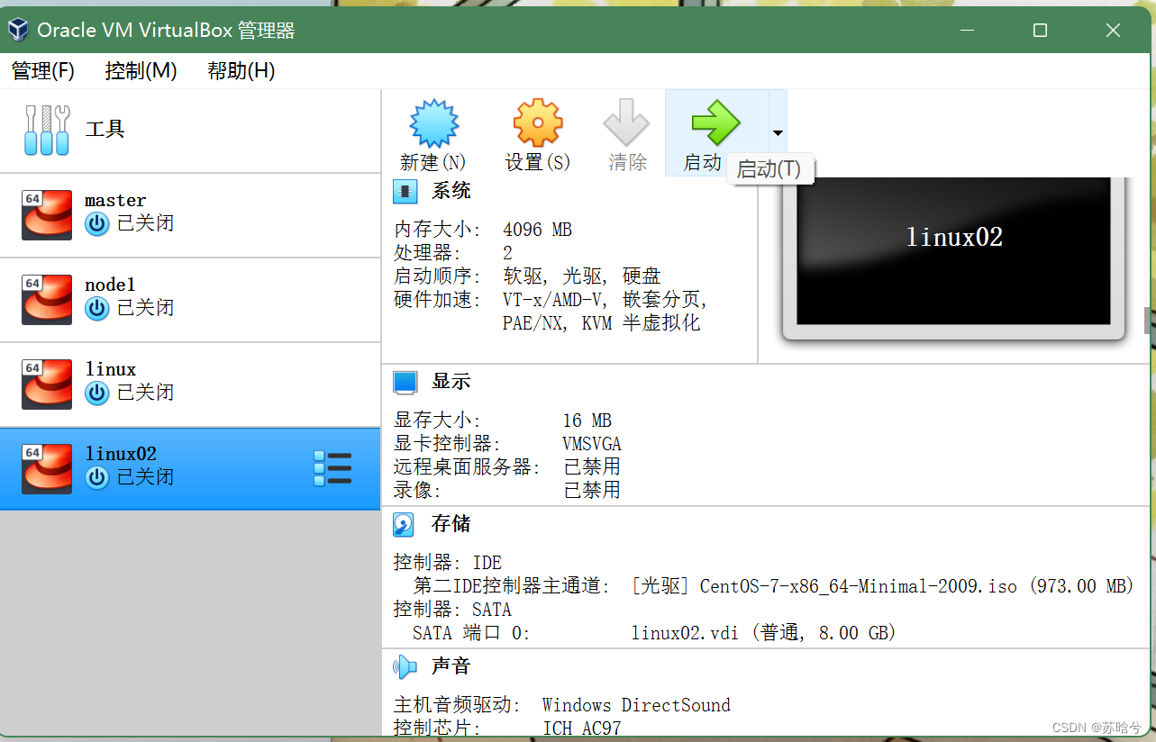This screenshot has width=1156, height=742.
Task: Click VirtualBox app icon in title bar
Action: coord(18,30)
